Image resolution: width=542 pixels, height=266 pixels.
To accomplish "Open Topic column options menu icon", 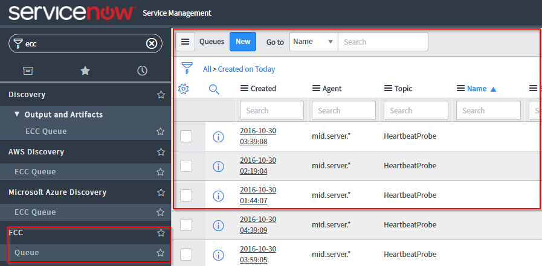I will [388, 89].
